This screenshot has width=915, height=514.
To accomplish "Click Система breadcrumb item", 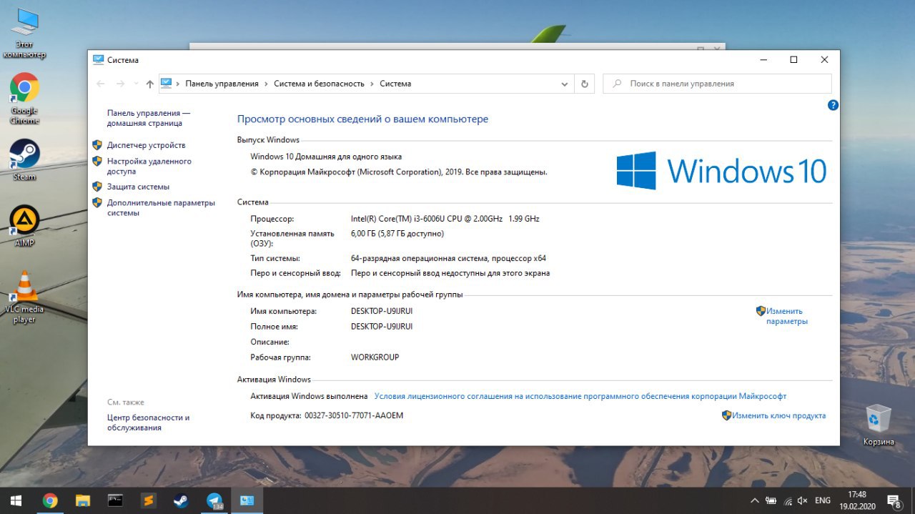I will (395, 84).
